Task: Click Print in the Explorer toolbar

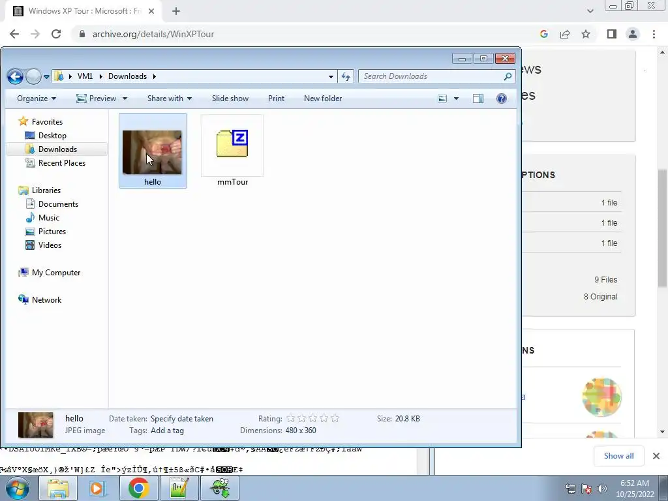Action: (276, 99)
